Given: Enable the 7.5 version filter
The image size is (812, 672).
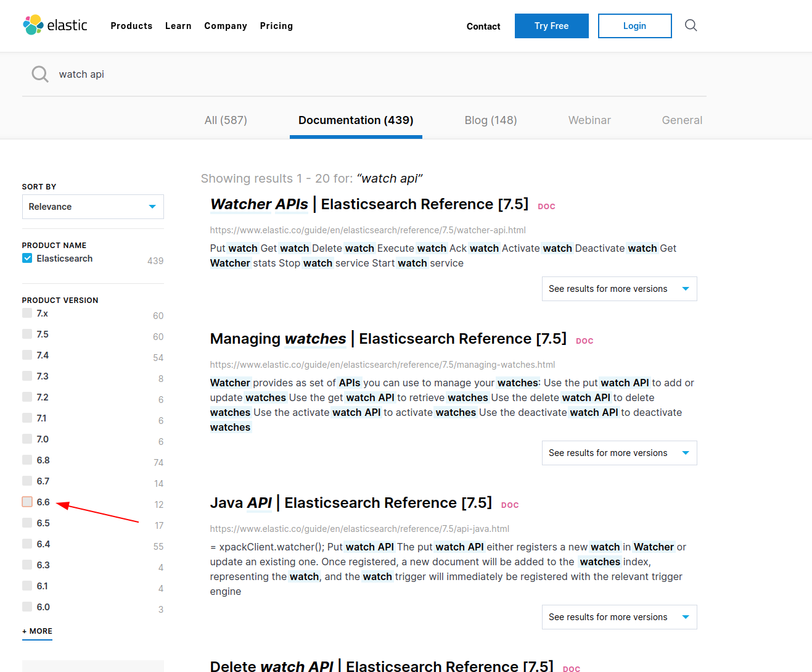Looking at the screenshot, I should [27, 333].
